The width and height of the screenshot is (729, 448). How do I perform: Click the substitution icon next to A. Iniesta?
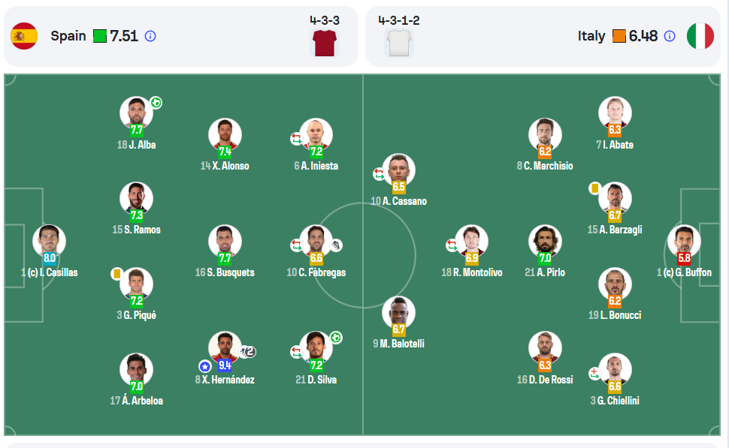[x=296, y=138]
